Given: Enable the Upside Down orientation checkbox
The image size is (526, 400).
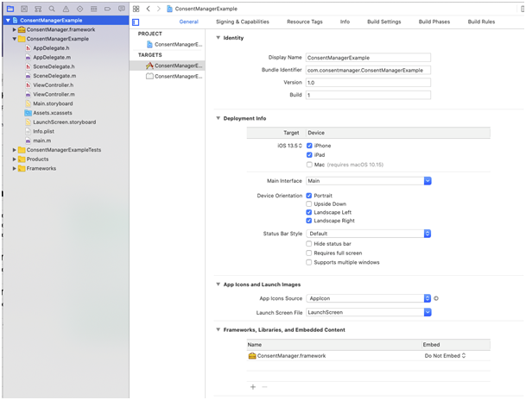Looking at the screenshot, I should tap(309, 203).
